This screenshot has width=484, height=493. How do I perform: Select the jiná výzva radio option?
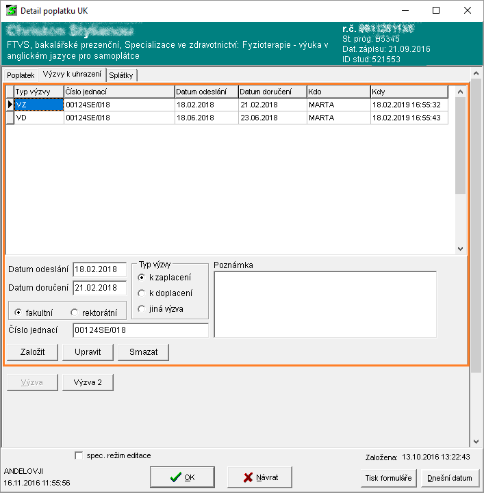[141, 308]
